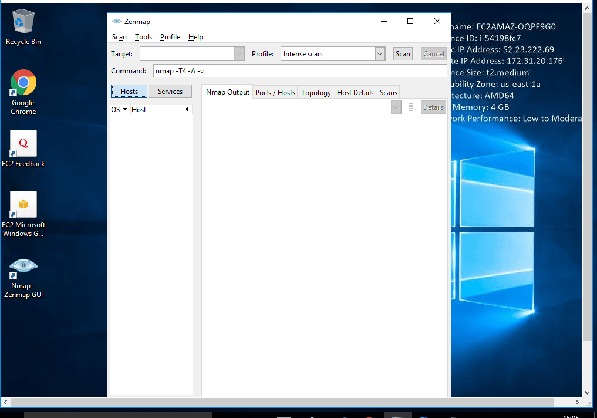Click the Zenmap eye icon in the title bar

tap(115, 21)
